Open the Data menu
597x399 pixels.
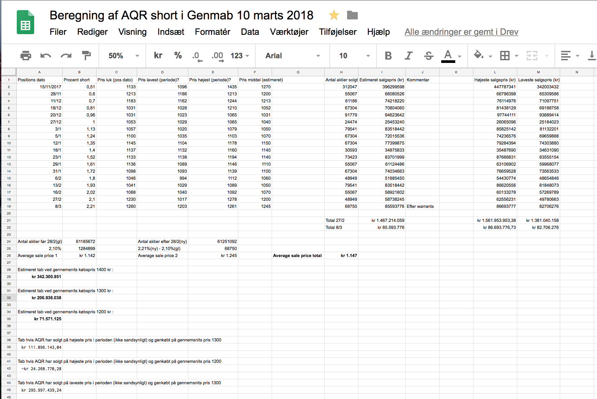[x=250, y=32]
